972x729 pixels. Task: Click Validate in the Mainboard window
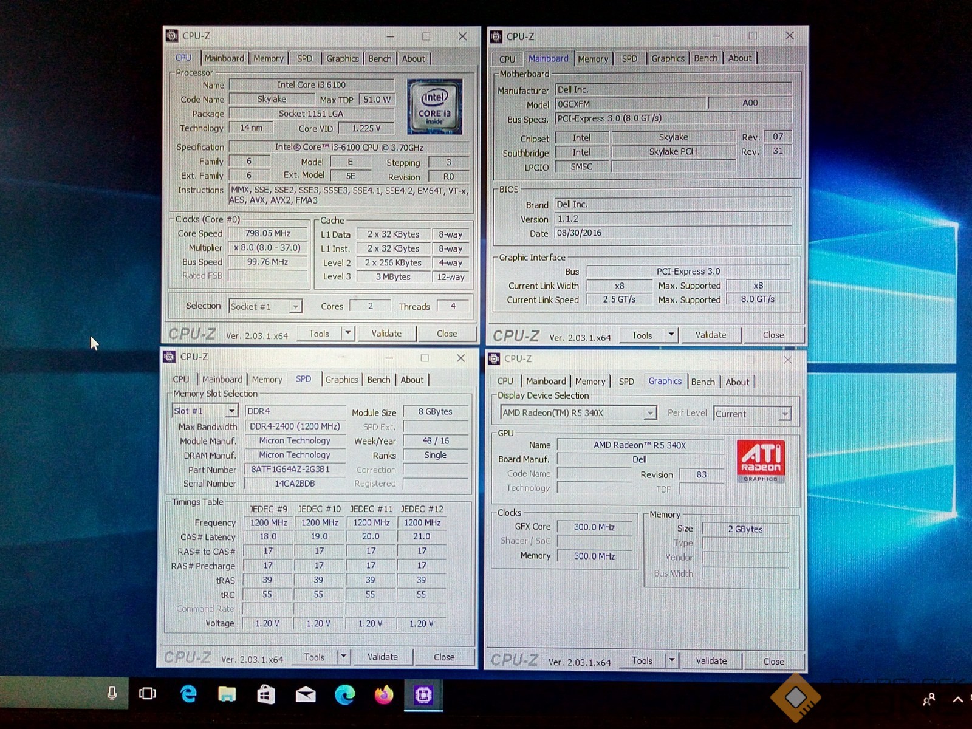click(x=711, y=335)
